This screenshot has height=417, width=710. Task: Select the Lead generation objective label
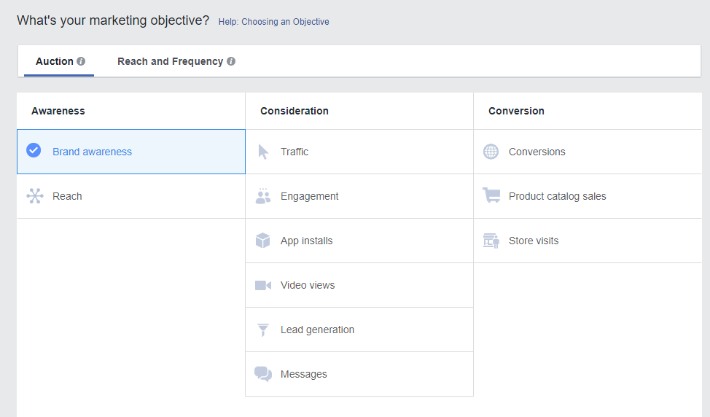coord(317,330)
